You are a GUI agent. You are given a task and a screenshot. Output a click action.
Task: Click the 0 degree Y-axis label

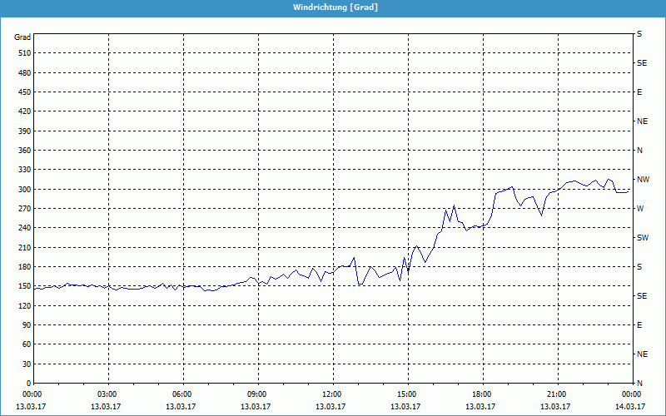pos(27,383)
